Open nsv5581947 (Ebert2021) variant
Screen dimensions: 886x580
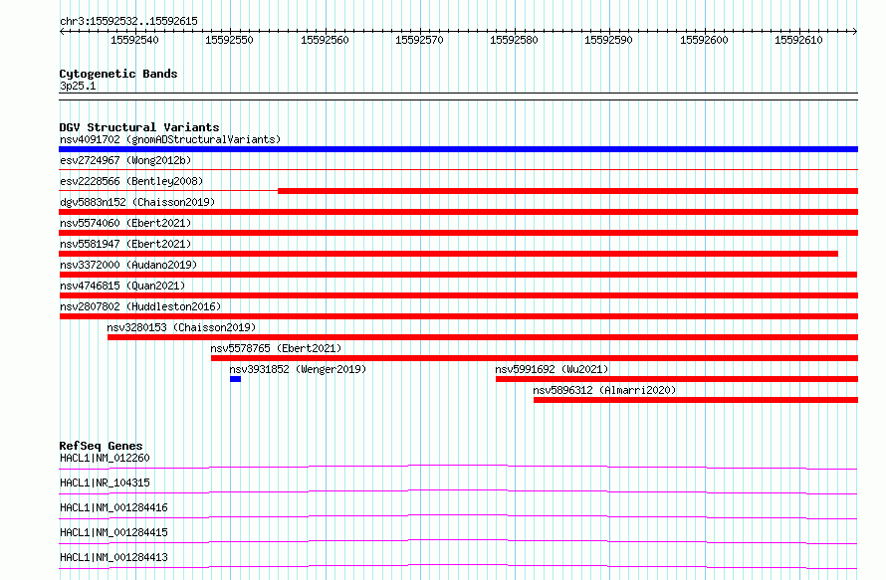(125, 244)
